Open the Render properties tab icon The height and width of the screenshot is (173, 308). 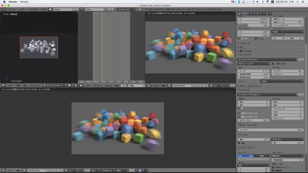pos(245,14)
